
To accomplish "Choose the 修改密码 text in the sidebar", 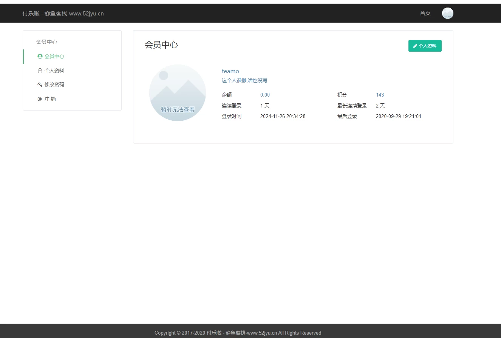I will (54, 85).
